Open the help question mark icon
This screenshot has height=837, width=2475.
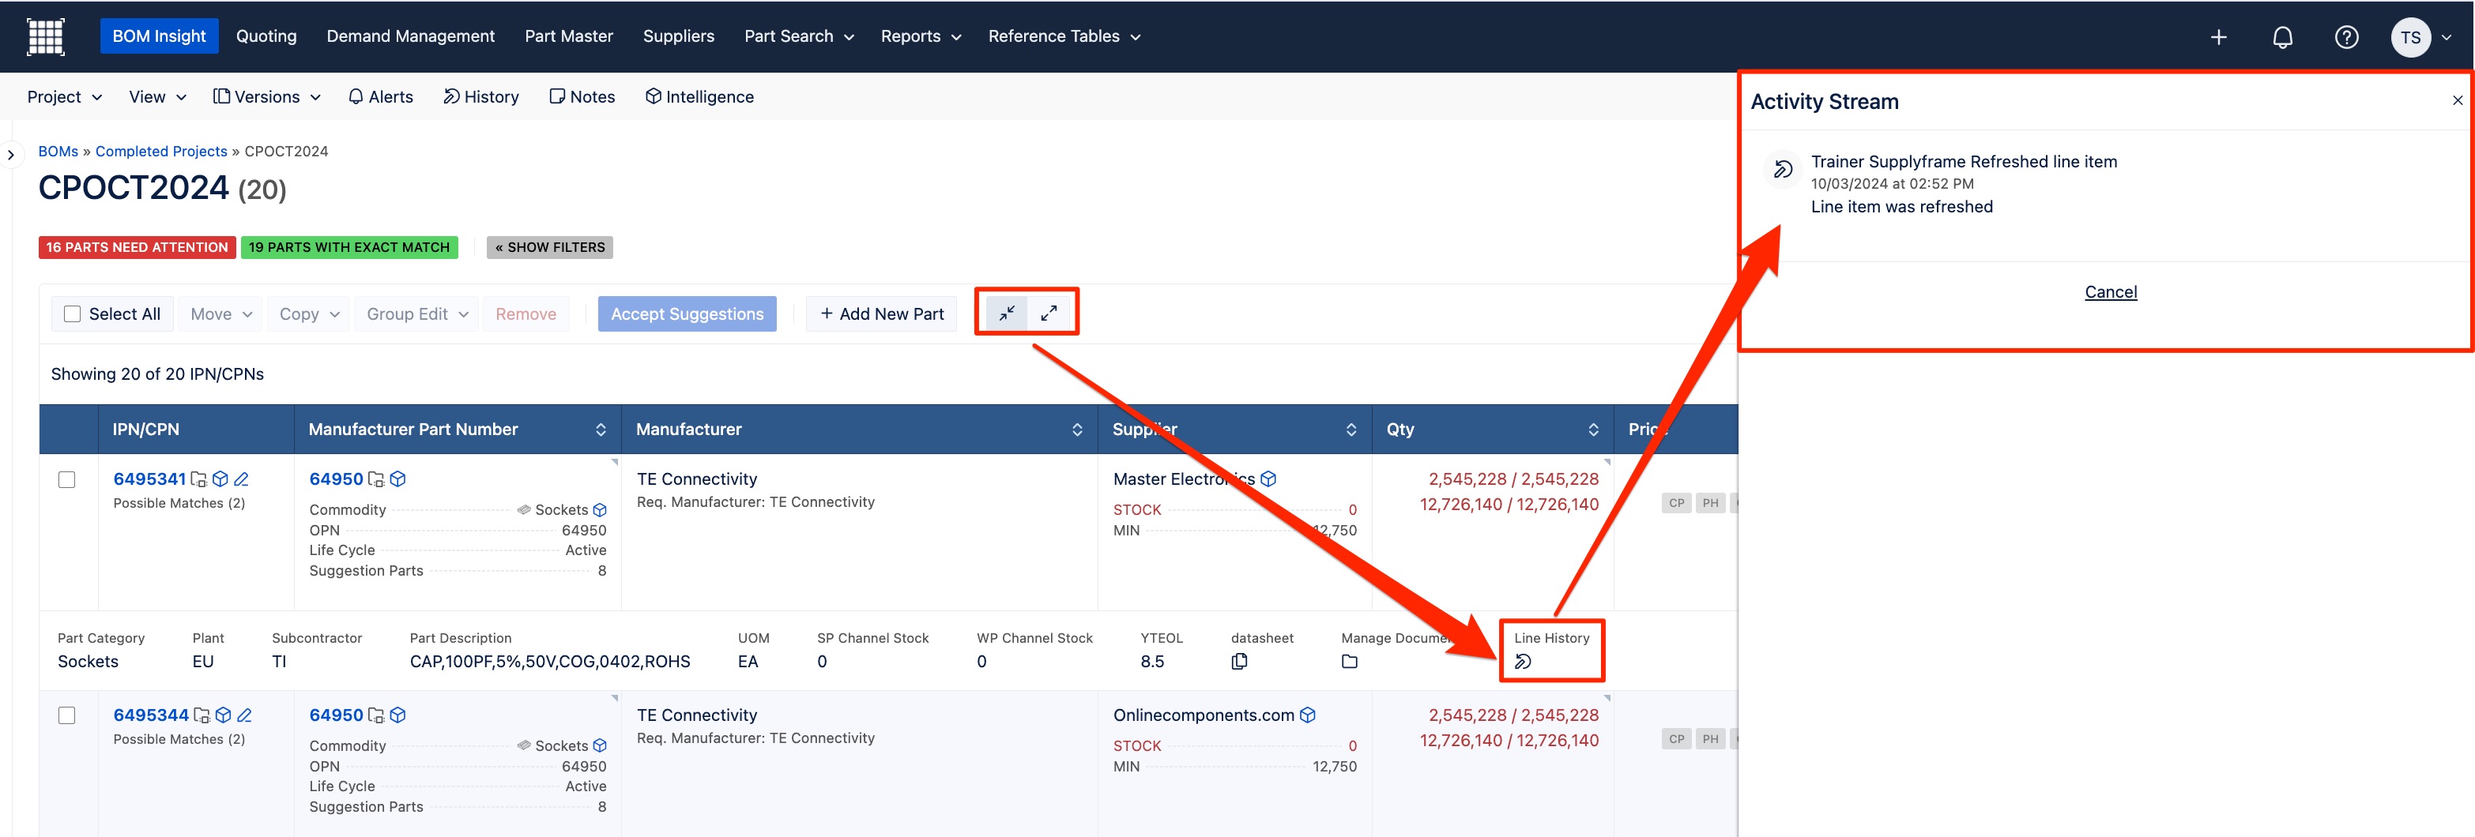pos(2346,37)
